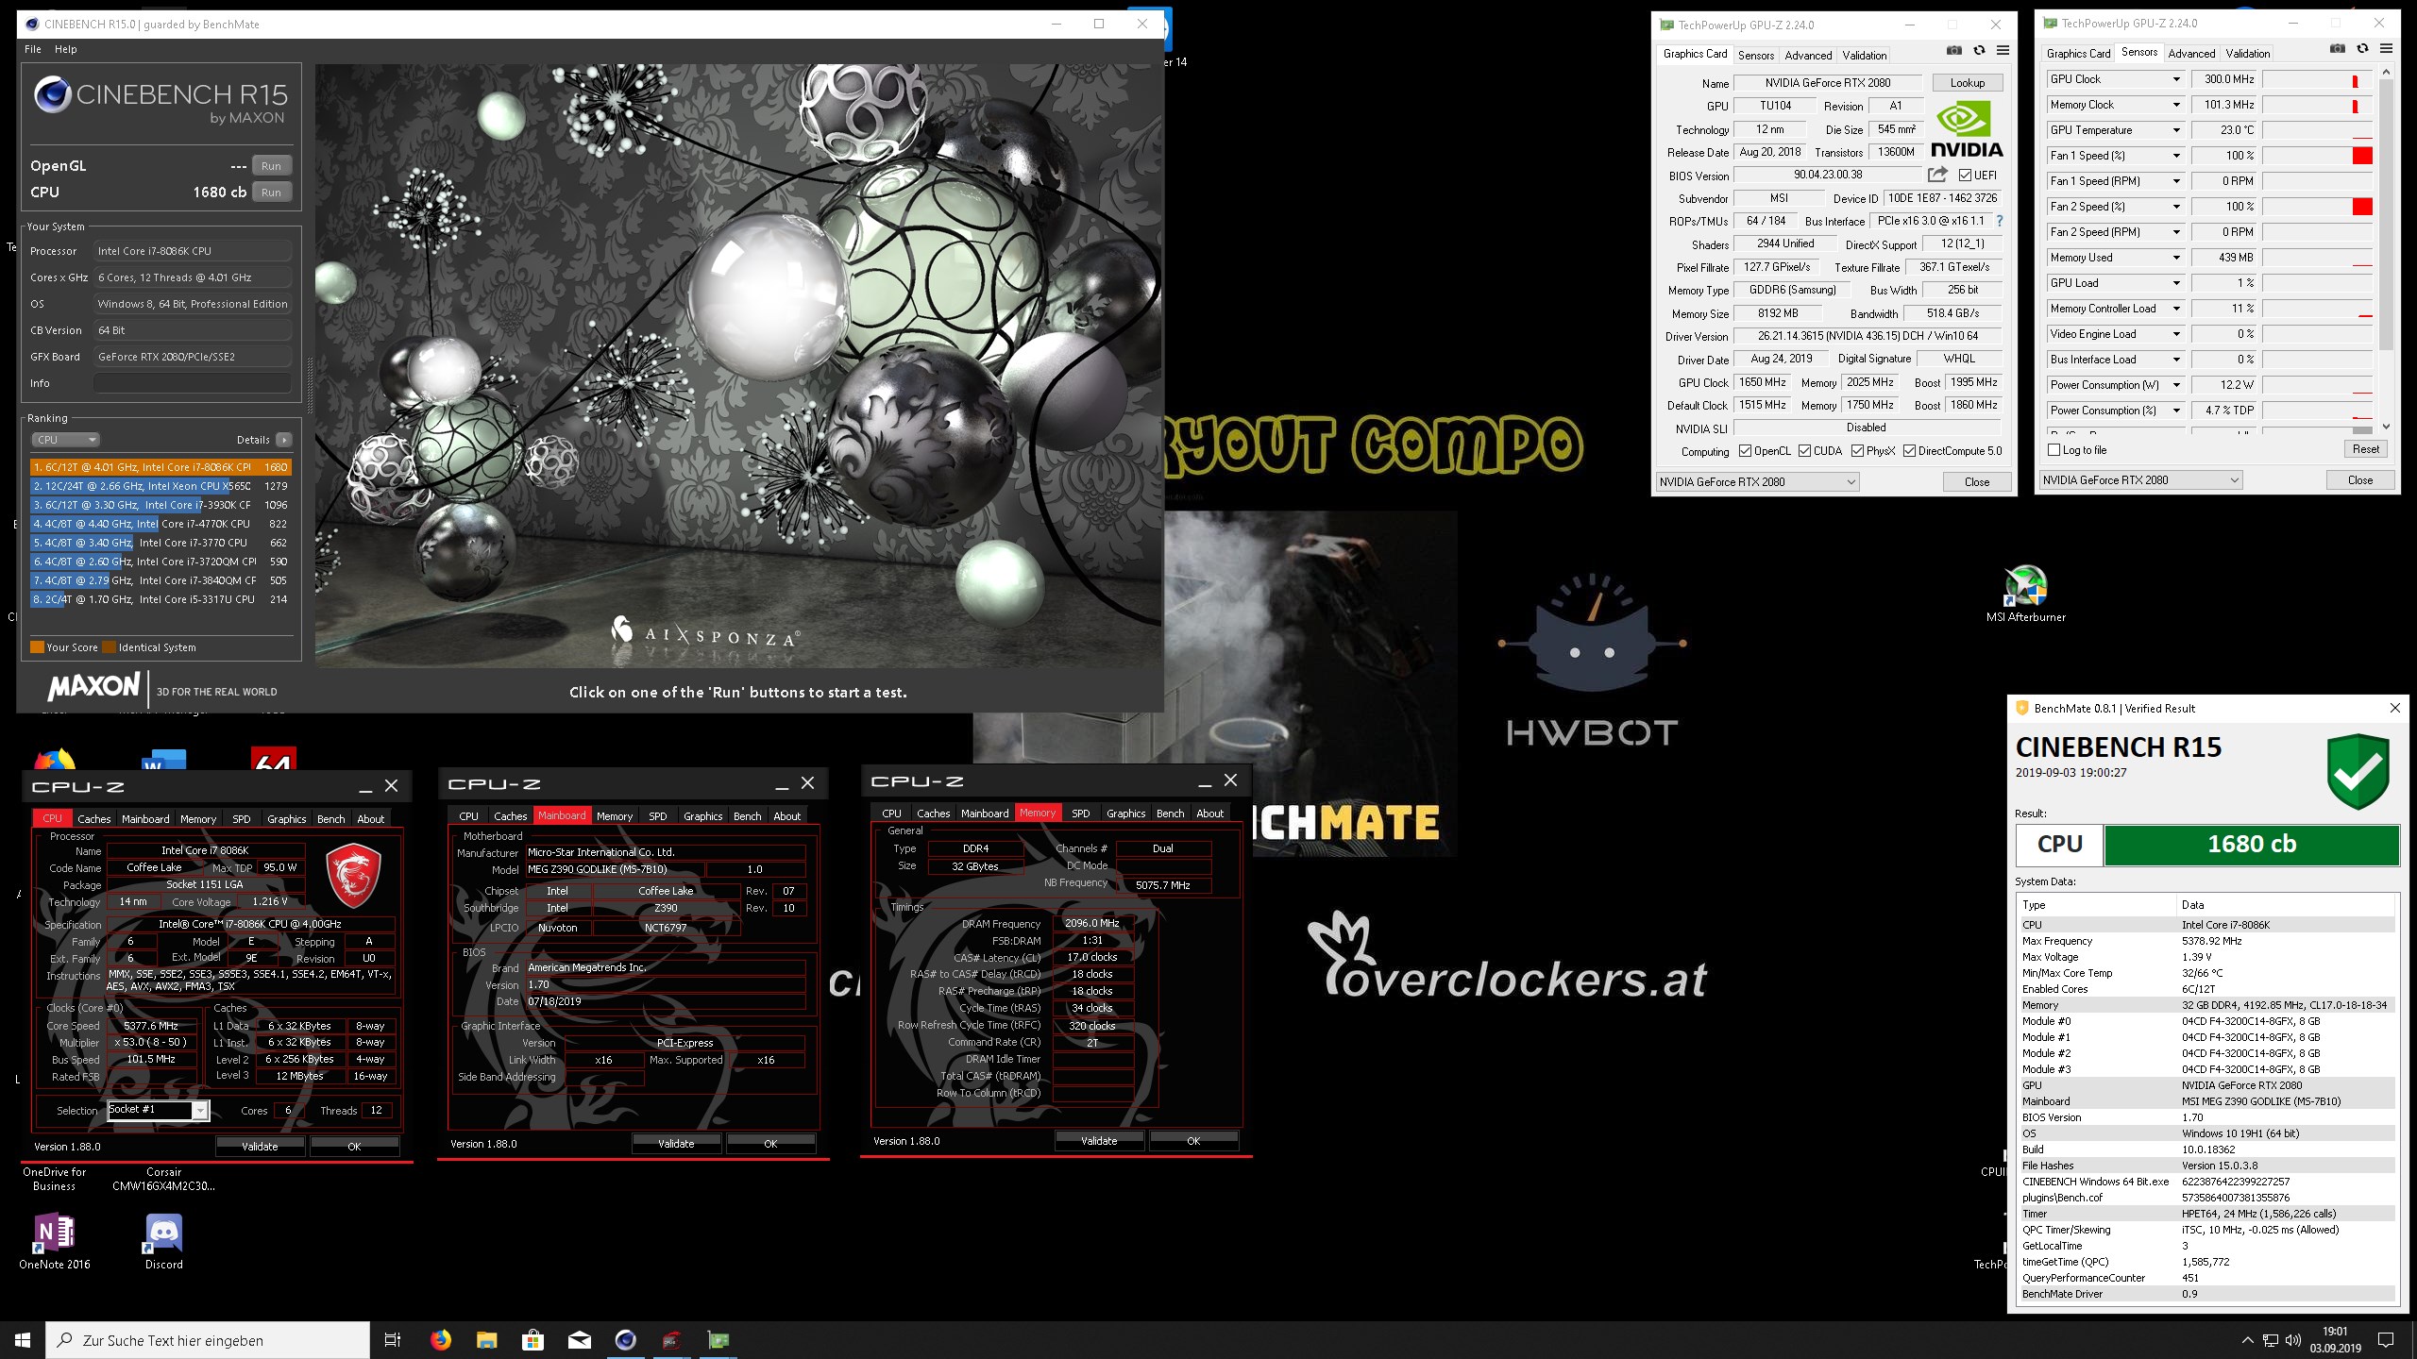The image size is (2417, 1359).
Task: Click Close button in GPU-Z Sensors window
Action: point(2360,480)
